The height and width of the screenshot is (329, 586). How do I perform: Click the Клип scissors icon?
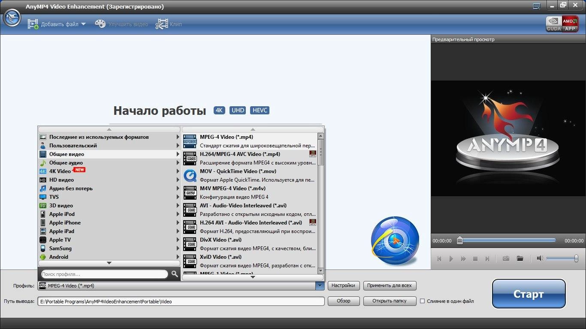(161, 24)
